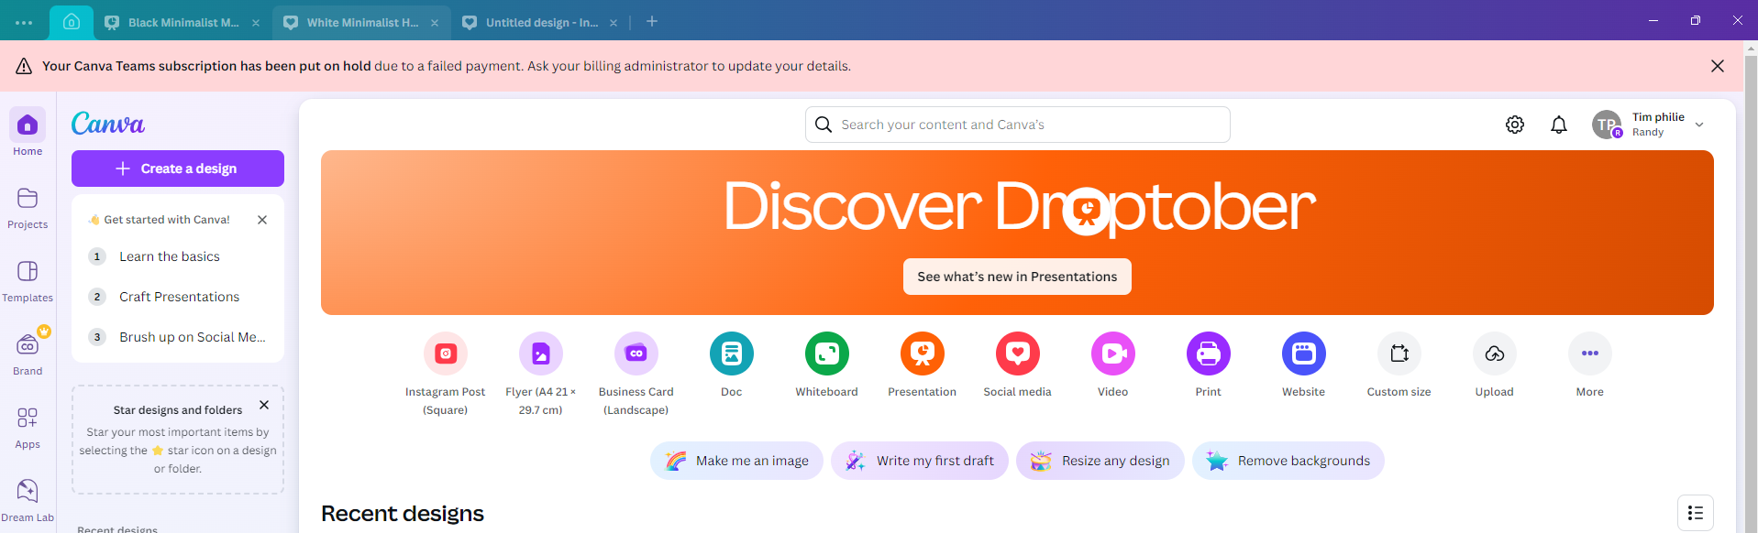
Task: Open Dream Lab in the sidebar
Action: (28, 501)
